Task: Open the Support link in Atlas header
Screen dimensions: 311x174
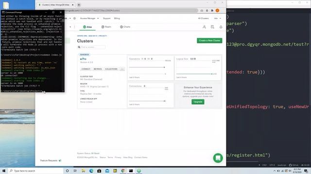Action: click(x=106, y=18)
